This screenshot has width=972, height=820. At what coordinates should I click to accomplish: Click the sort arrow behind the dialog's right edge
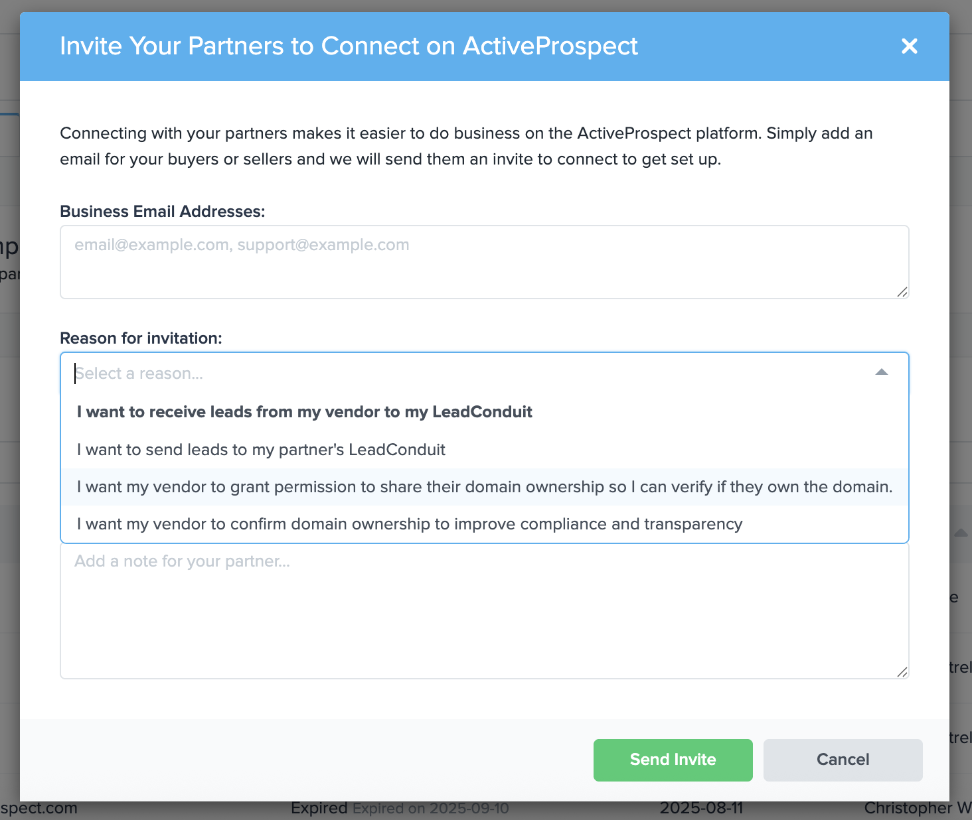click(961, 533)
